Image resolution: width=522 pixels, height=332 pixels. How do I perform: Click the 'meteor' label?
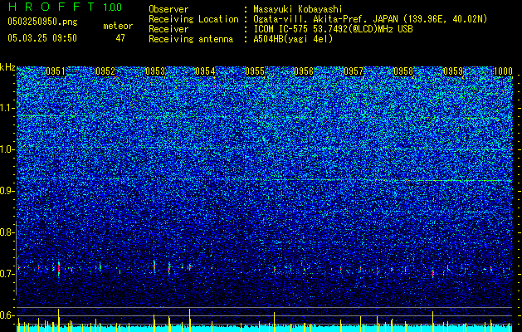118,26
